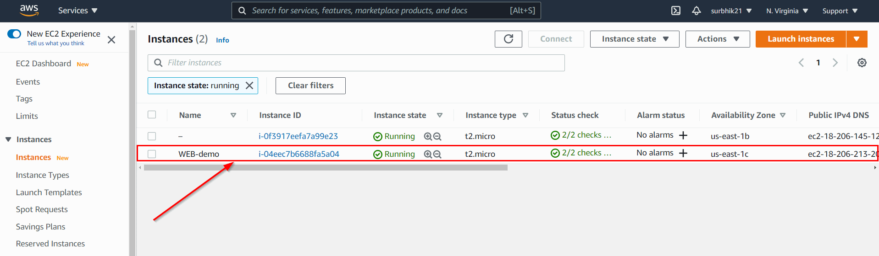This screenshot has width=879, height=256.
Task: Open Launch Templates in sidebar
Action: (49, 192)
